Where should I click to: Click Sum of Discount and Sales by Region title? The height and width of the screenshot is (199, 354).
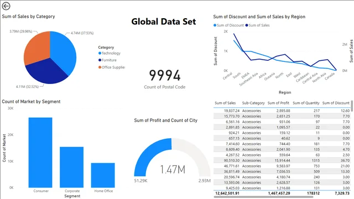[x=259, y=17]
